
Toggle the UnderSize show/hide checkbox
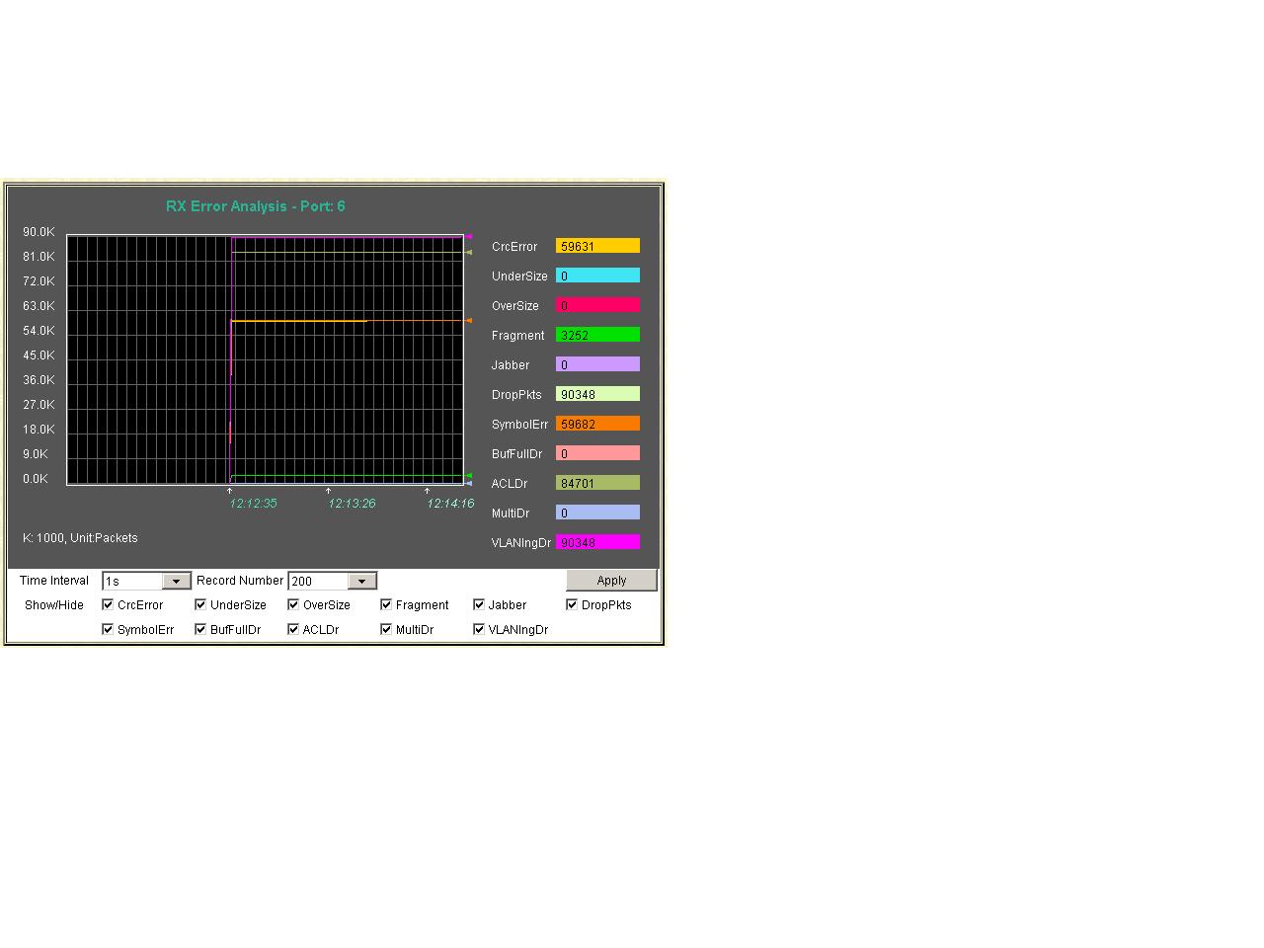click(200, 604)
